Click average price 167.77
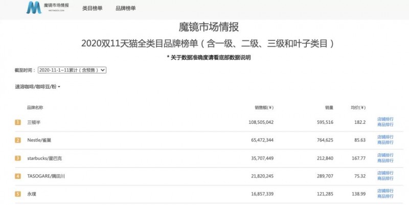This screenshot has width=409, height=205. (359, 158)
